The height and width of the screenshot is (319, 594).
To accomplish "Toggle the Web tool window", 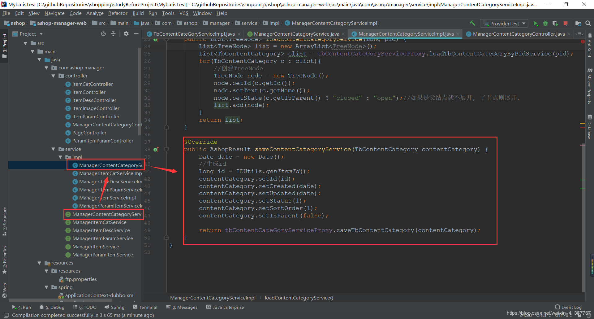I will point(4,290).
